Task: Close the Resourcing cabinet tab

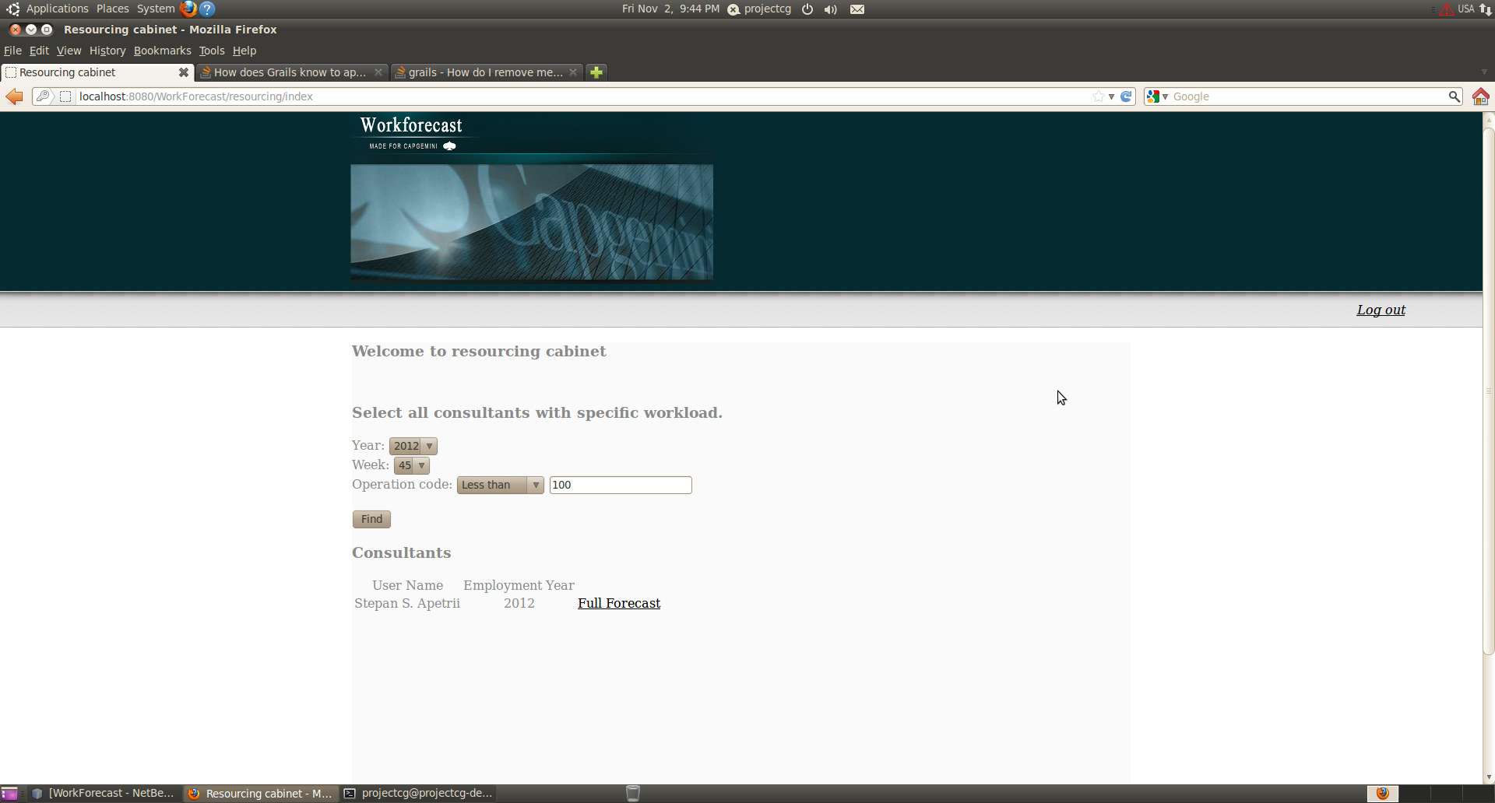Action: [x=184, y=72]
